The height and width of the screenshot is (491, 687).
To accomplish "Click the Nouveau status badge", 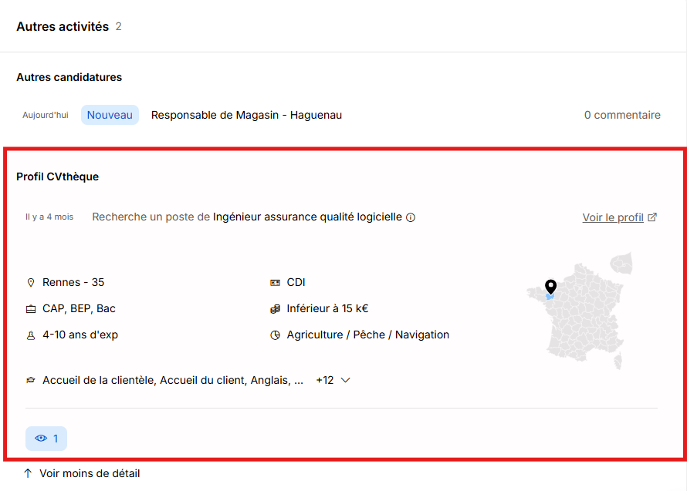I will tap(110, 115).
